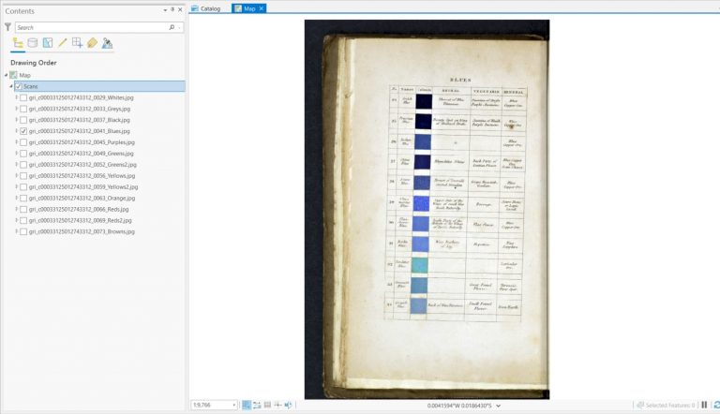Image resolution: width=720 pixels, height=414 pixels.
Task: Uncheck the 0041_Blues.jpg layer checkbox
Action: [23, 131]
